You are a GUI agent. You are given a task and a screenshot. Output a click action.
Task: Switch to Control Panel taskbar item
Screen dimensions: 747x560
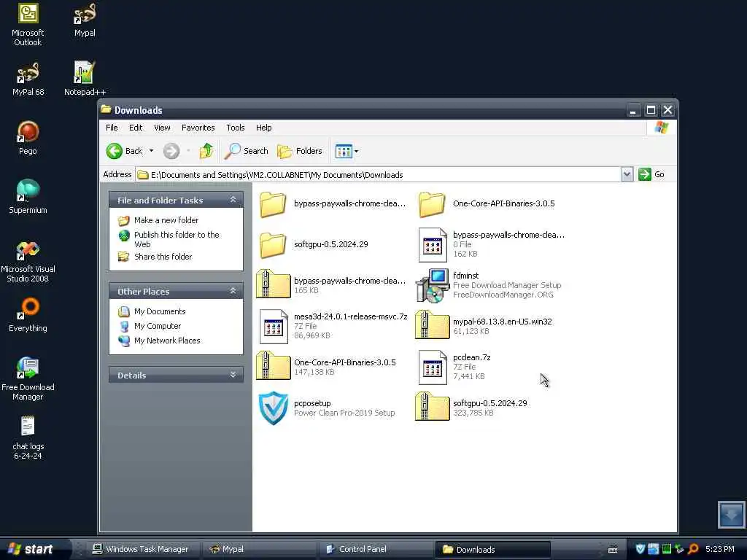(376, 549)
